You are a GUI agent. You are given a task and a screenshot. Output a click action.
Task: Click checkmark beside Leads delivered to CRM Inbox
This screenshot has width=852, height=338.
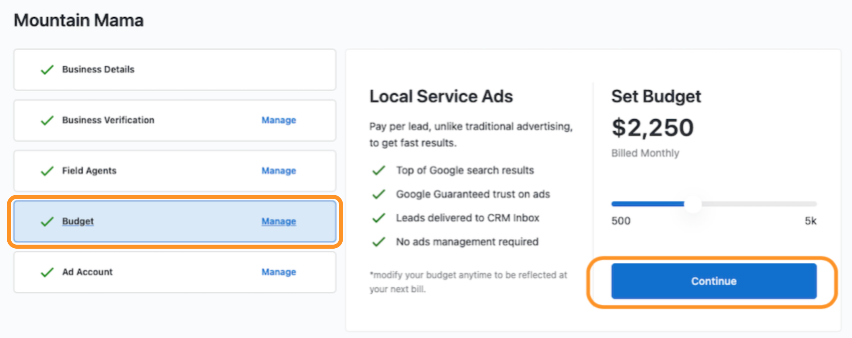coord(379,218)
